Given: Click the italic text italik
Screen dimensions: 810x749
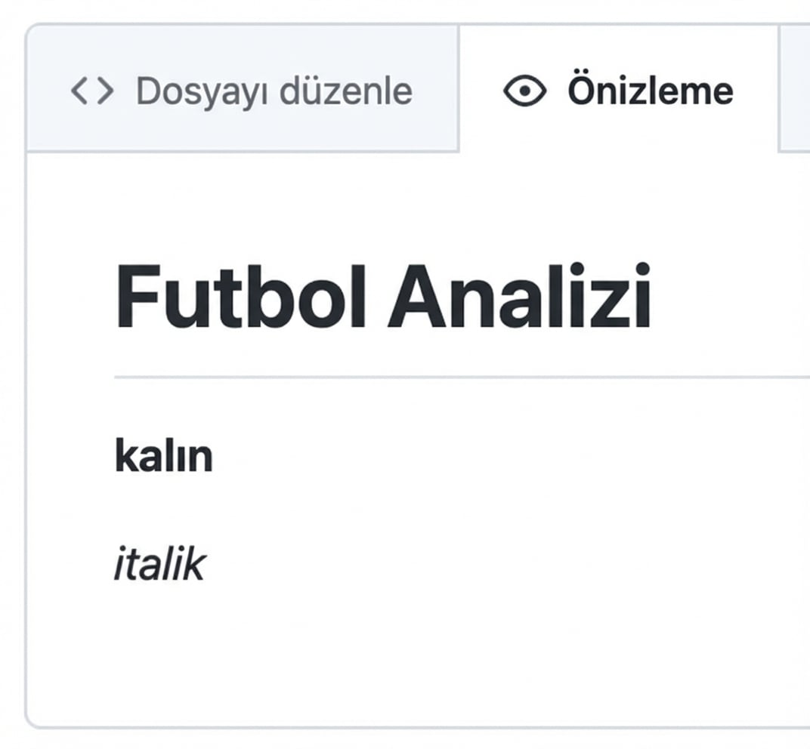Looking at the screenshot, I should (x=160, y=562).
